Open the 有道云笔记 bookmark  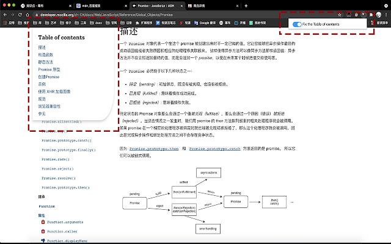click(x=166, y=23)
